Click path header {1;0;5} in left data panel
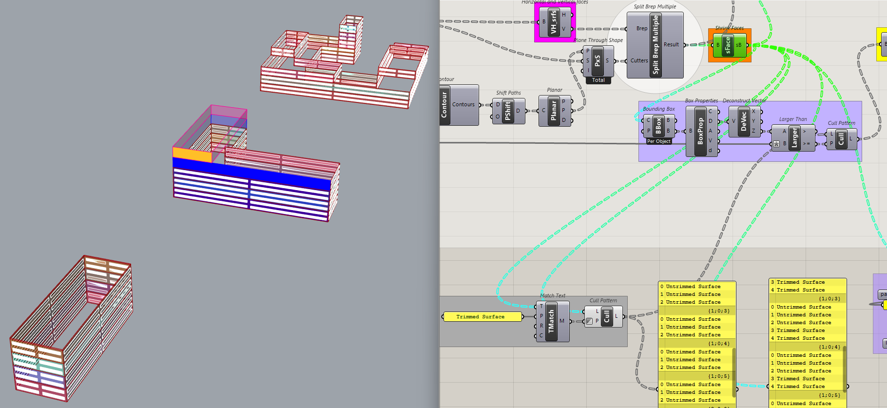This screenshot has width=887, height=408. [719, 376]
